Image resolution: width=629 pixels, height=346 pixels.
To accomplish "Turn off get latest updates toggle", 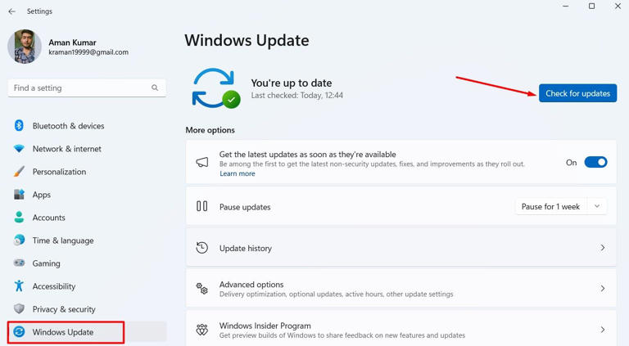I will click(x=595, y=162).
